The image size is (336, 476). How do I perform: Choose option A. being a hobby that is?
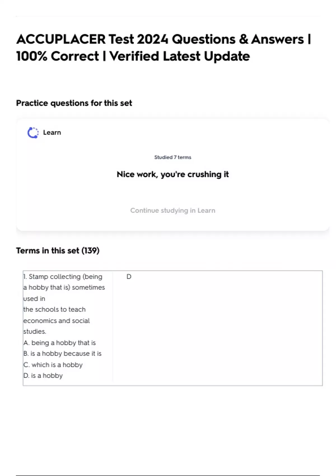pyautogui.click(x=60, y=343)
